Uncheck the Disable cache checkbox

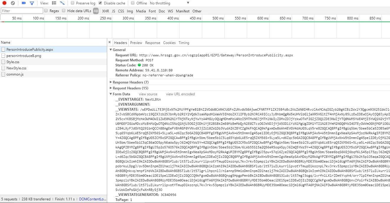[x=100, y=3]
